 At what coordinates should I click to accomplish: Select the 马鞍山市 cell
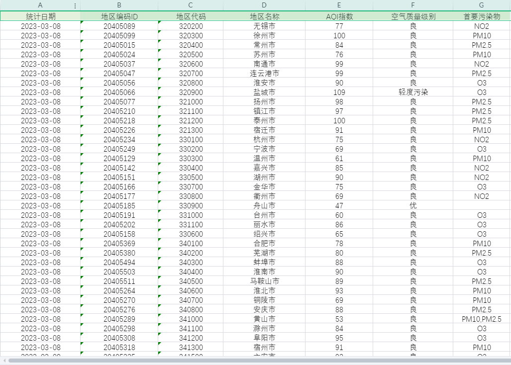click(264, 281)
